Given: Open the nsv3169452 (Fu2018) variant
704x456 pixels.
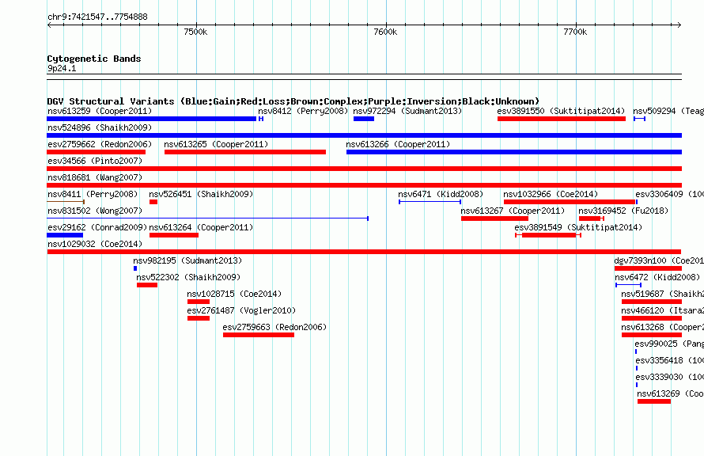Looking at the screenshot, I should pyautogui.click(x=623, y=211).
